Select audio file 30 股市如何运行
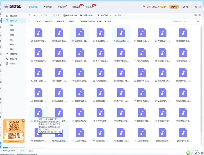 142,95
